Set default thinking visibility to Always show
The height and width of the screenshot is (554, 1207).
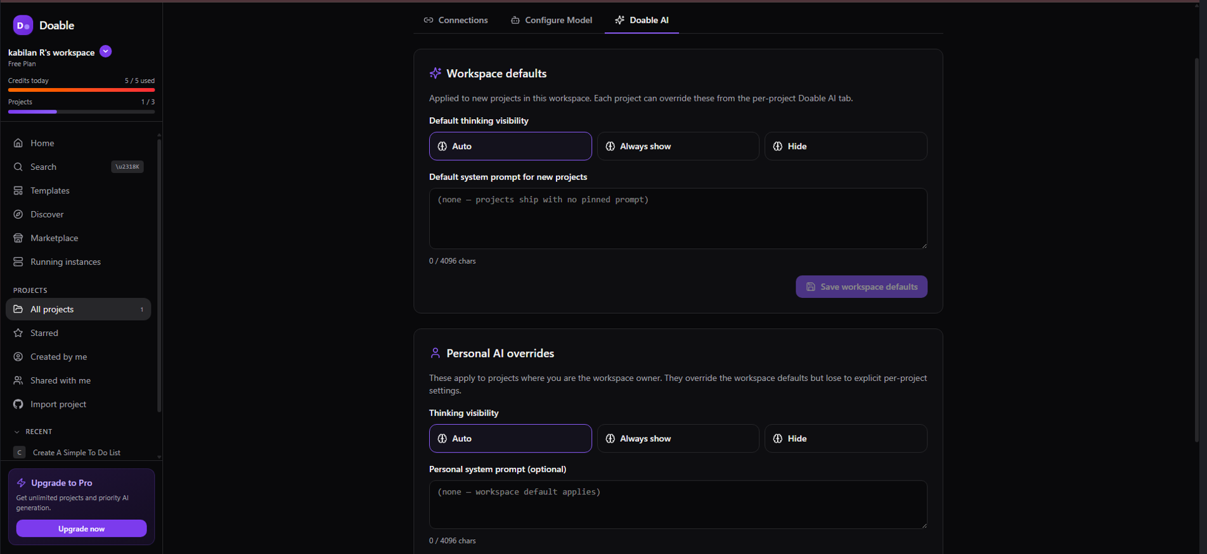pyautogui.click(x=678, y=146)
